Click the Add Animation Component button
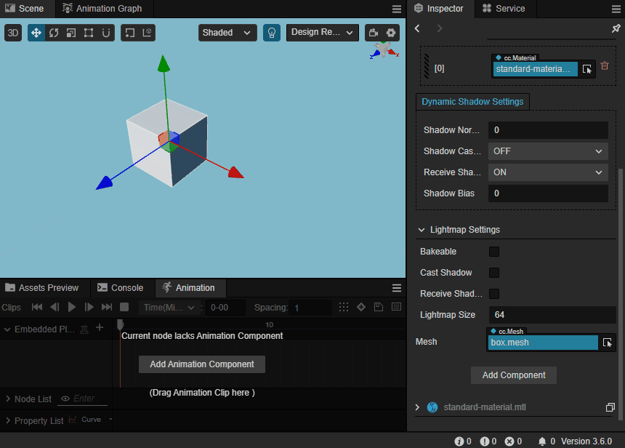The height and width of the screenshot is (448, 625). point(202,364)
